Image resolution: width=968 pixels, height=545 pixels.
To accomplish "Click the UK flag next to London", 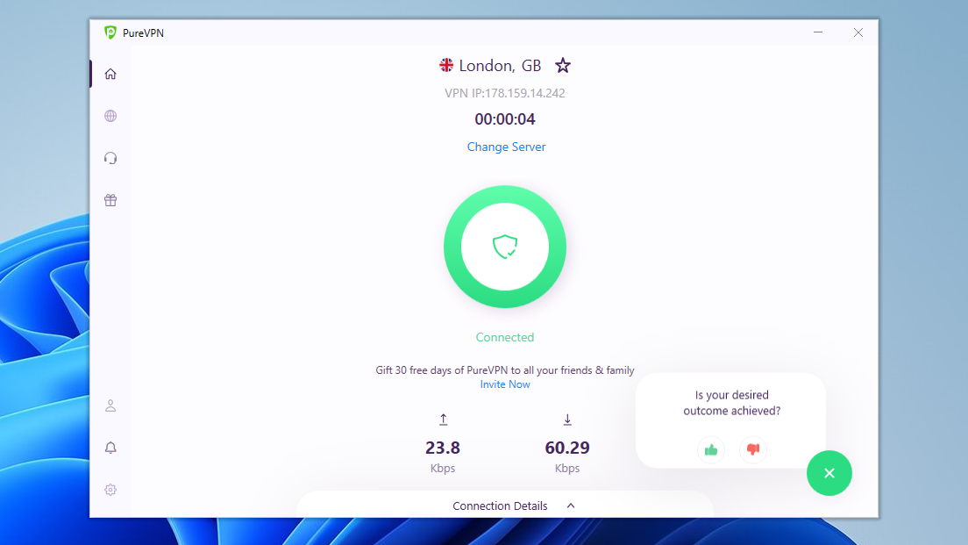I will click(x=446, y=65).
